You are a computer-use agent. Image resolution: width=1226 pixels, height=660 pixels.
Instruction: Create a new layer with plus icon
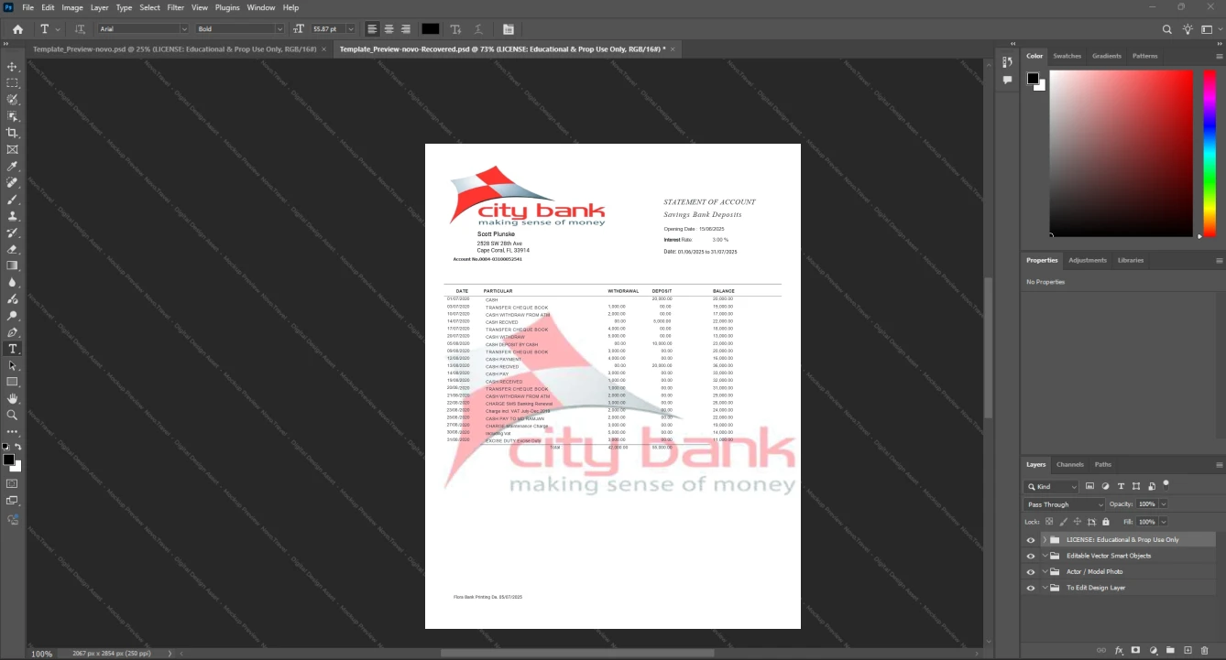tap(1188, 650)
